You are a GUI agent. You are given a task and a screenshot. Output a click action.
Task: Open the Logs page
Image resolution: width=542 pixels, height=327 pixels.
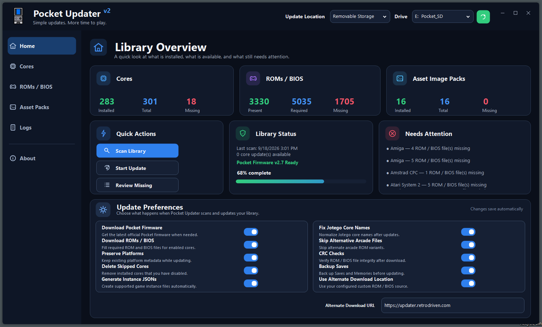tap(42, 127)
